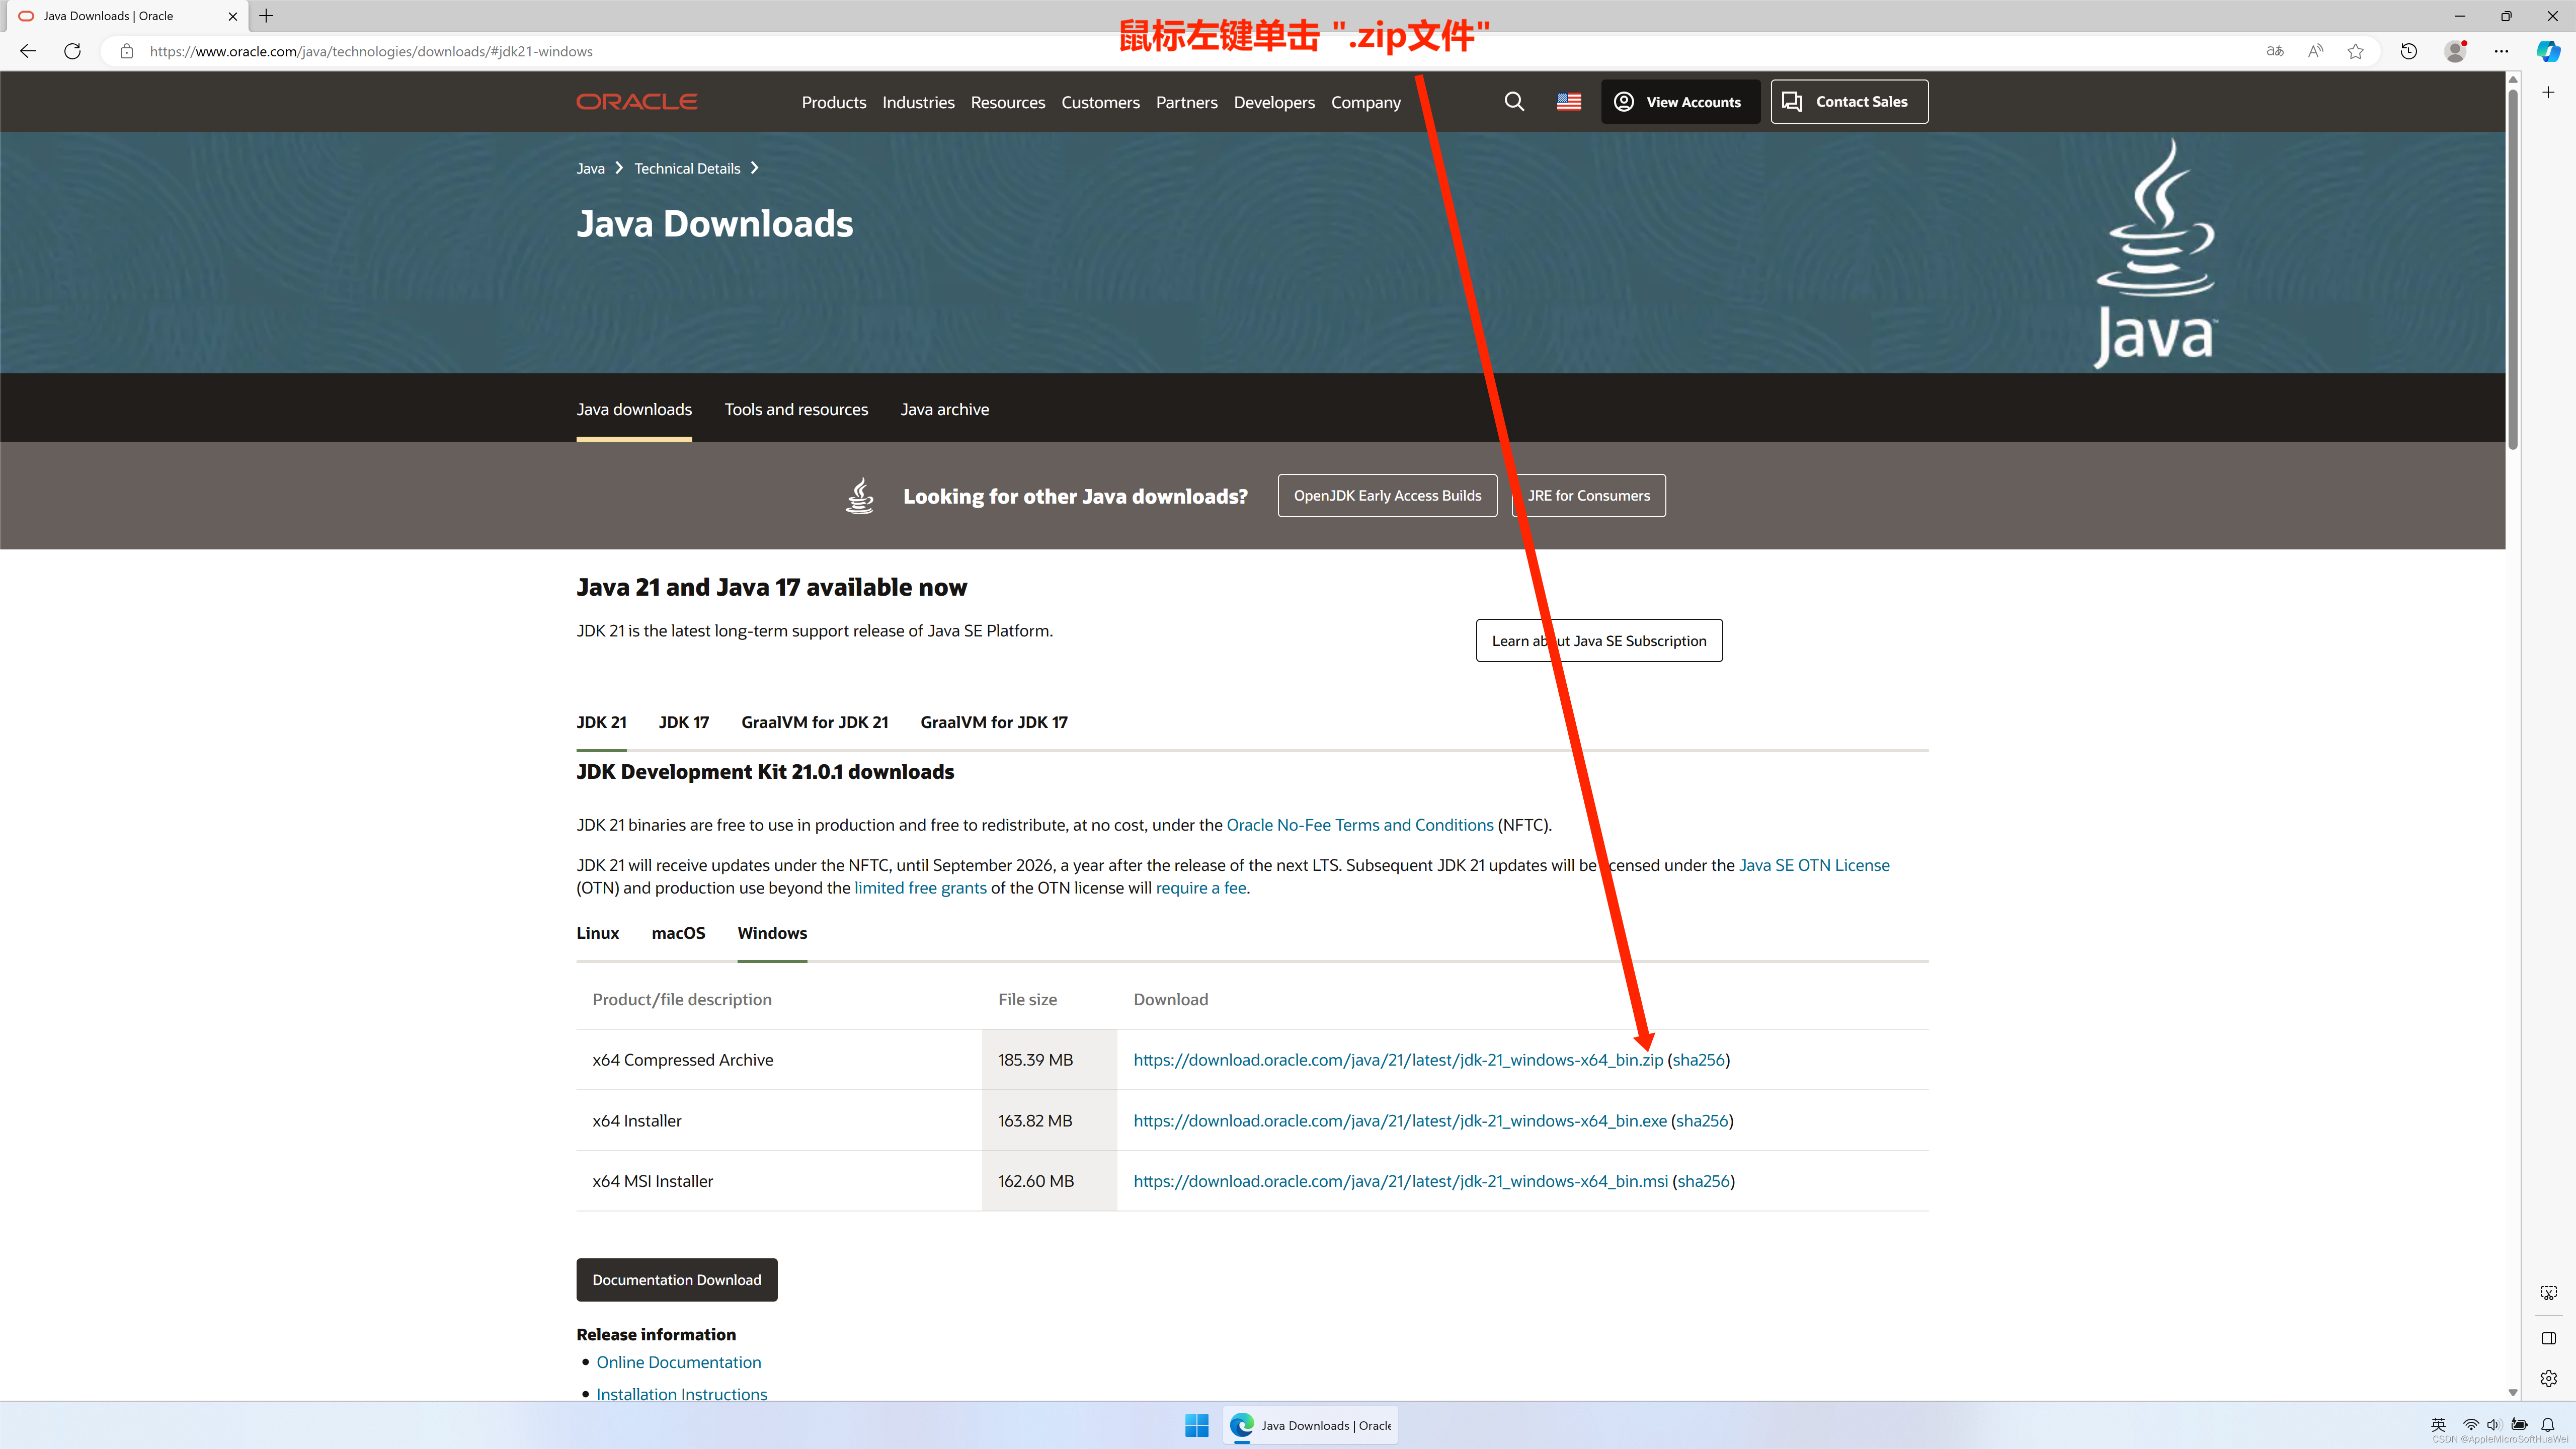Go to Java breadcrumb link
2576x1449 pixels.
pyautogui.click(x=590, y=168)
